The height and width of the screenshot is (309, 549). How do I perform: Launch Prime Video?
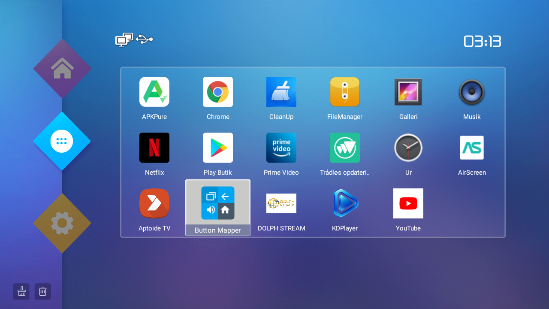pyautogui.click(x=281, y=148)
